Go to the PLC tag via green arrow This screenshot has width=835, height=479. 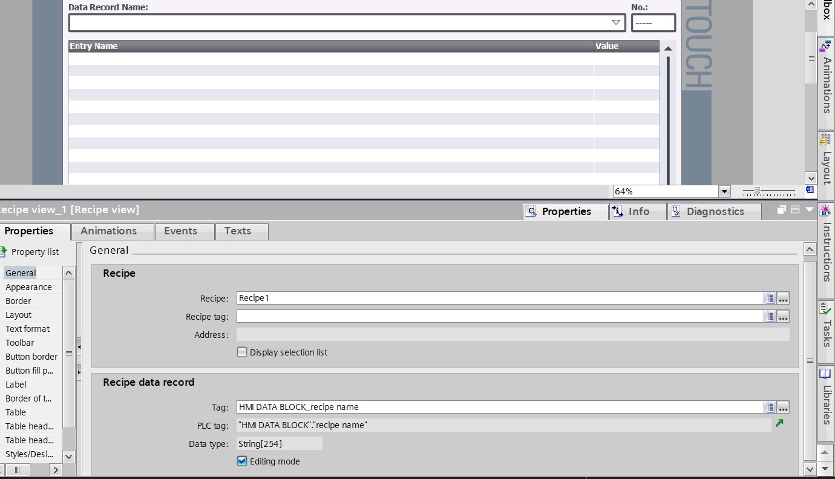[780, 423]
